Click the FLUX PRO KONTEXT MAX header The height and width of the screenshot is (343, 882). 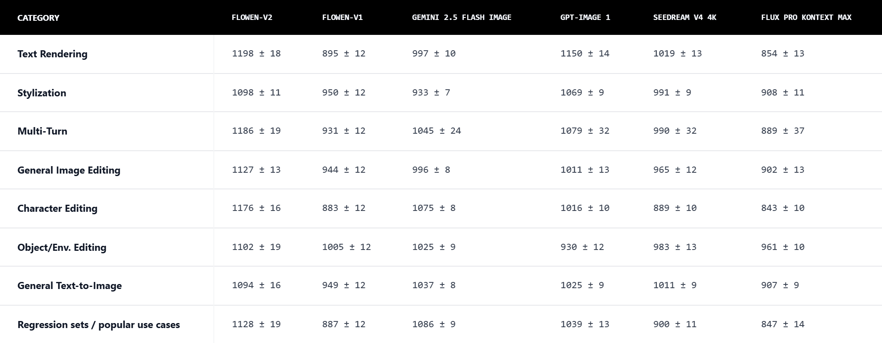pos(806,17)
